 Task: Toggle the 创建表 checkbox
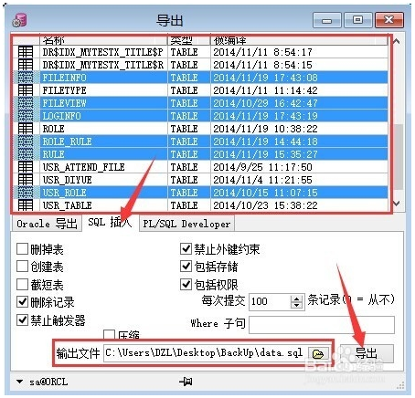22,267
